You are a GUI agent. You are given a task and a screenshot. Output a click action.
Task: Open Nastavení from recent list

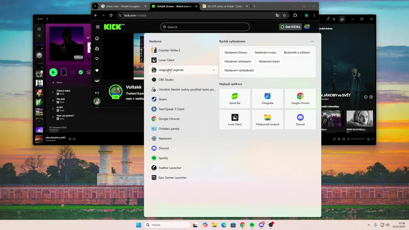(183, 138)
